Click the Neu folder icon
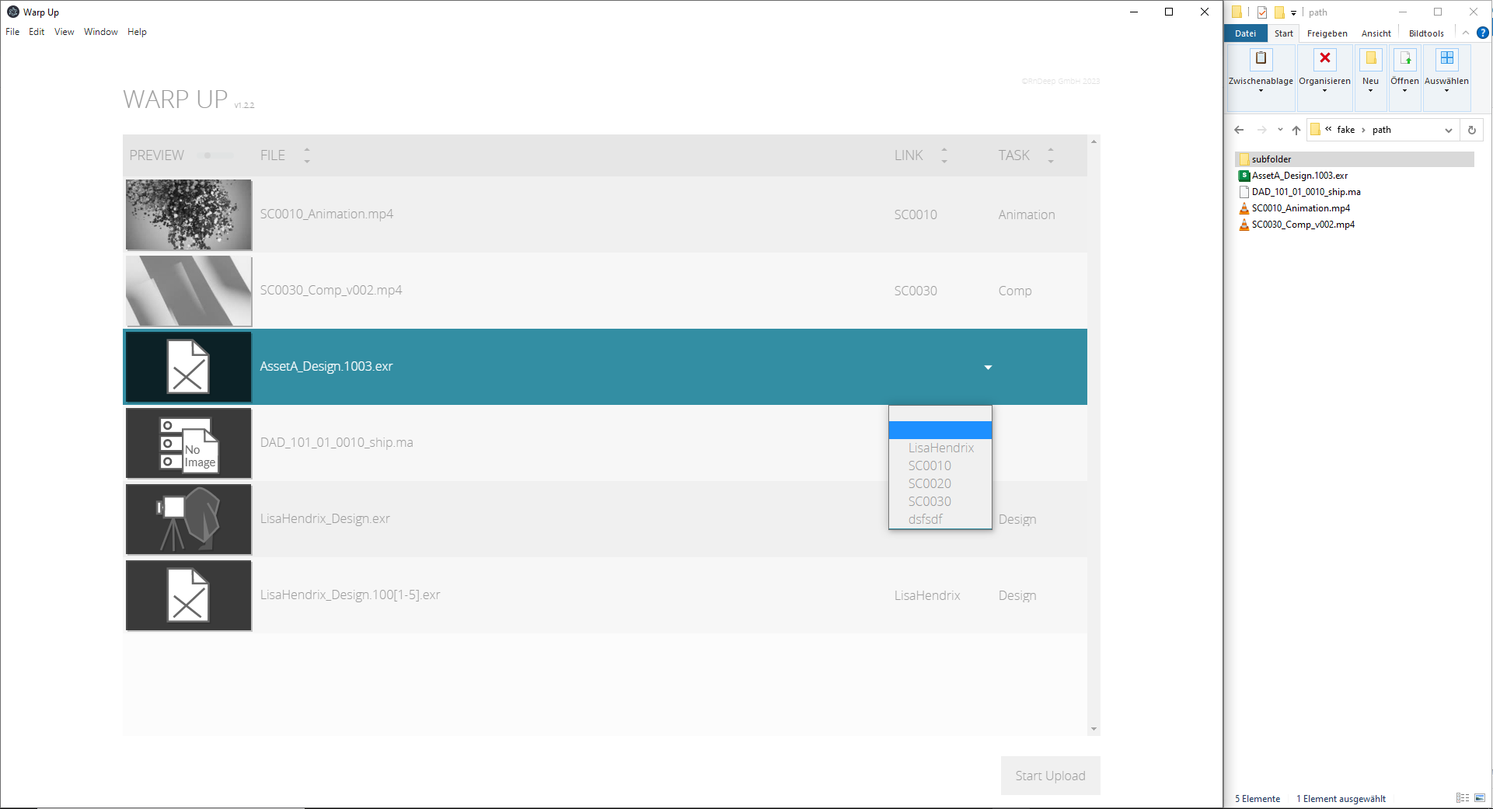This screenshot has height=809, width=1493. tap(1370, 59)
